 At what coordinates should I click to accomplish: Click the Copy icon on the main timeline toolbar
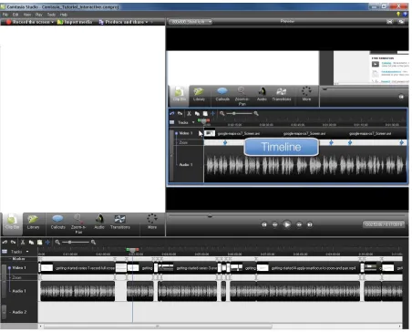coord(31,243)
